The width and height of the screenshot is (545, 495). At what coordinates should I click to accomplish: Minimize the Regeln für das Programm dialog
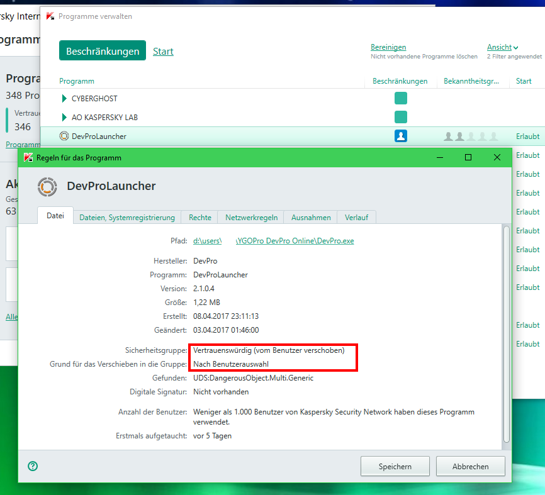(440, 157)
